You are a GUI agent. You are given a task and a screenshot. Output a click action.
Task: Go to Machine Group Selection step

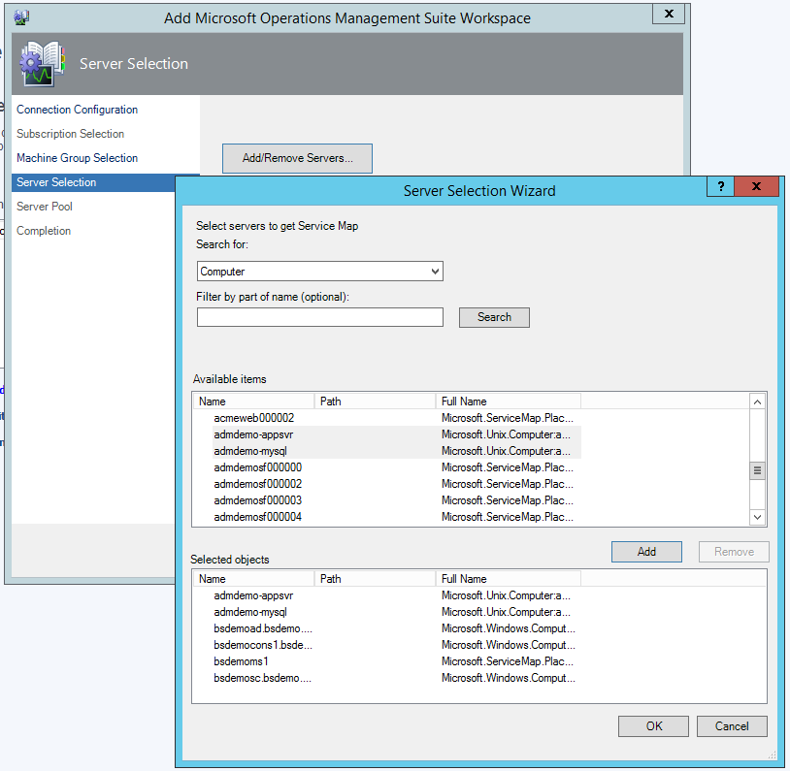(x=77, y=158)
